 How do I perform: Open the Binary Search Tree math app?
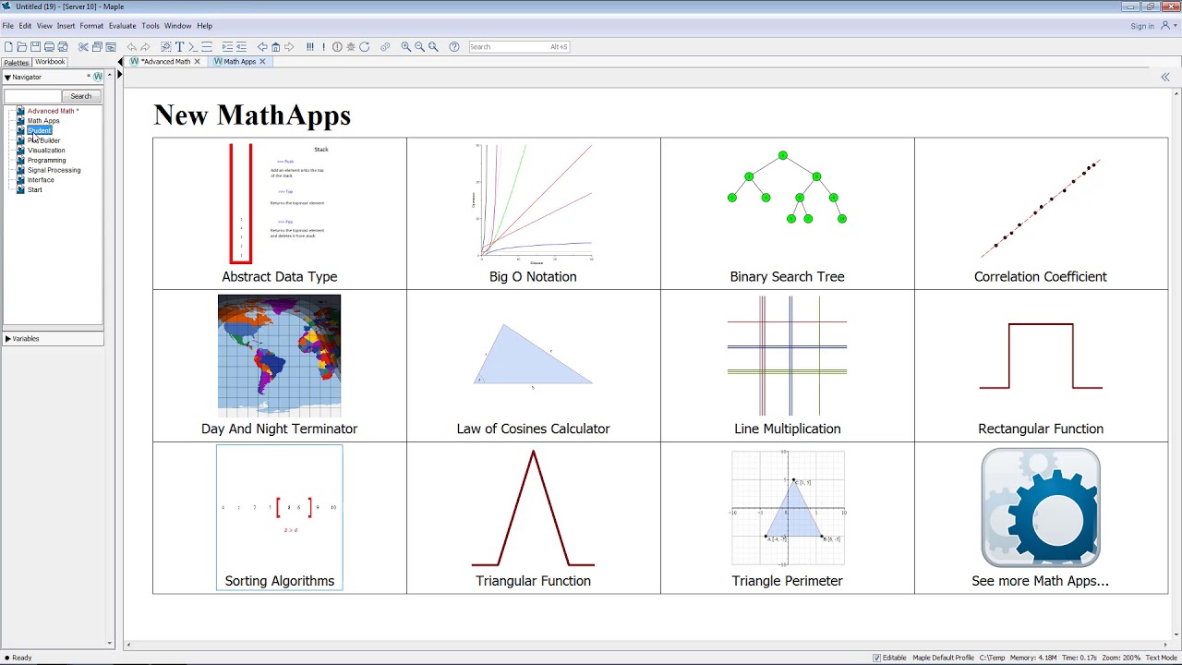tap(788, 213)
